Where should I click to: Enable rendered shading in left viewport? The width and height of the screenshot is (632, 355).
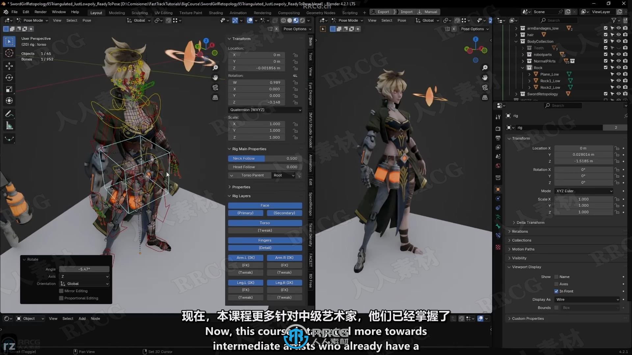tap(302, 20)
